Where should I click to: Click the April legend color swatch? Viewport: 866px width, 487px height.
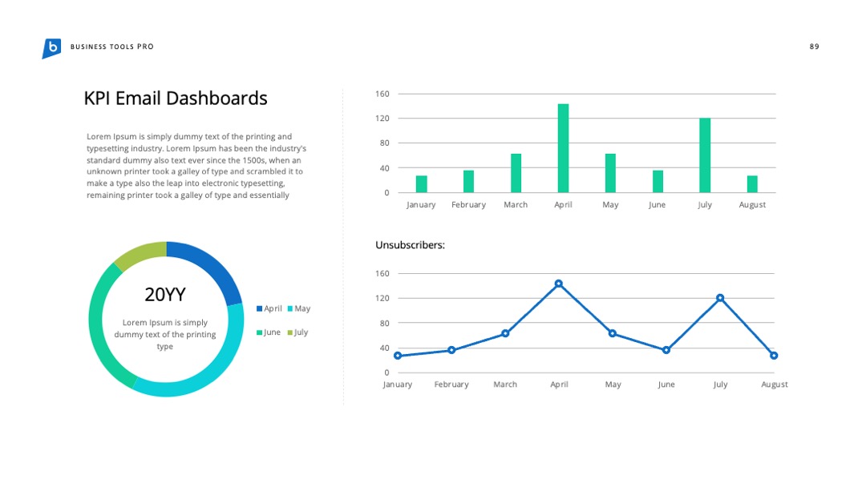click(259, 309)
